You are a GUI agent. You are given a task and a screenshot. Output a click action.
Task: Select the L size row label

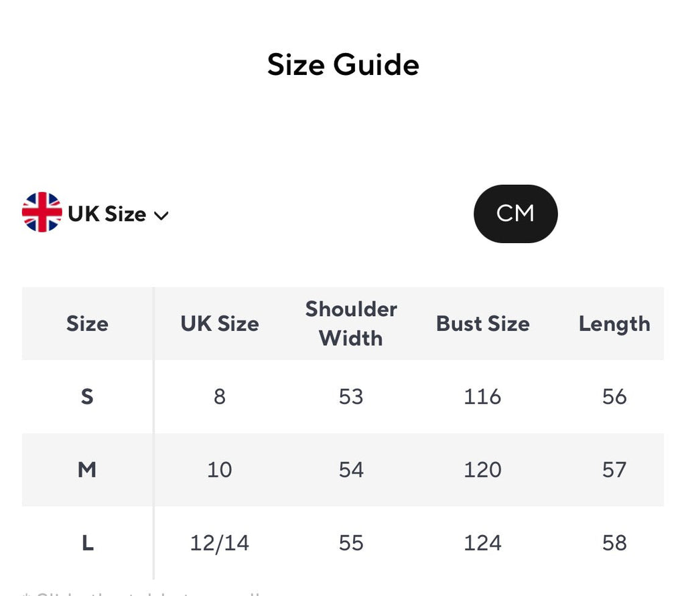pyautogui.click(x=87, y=543)
